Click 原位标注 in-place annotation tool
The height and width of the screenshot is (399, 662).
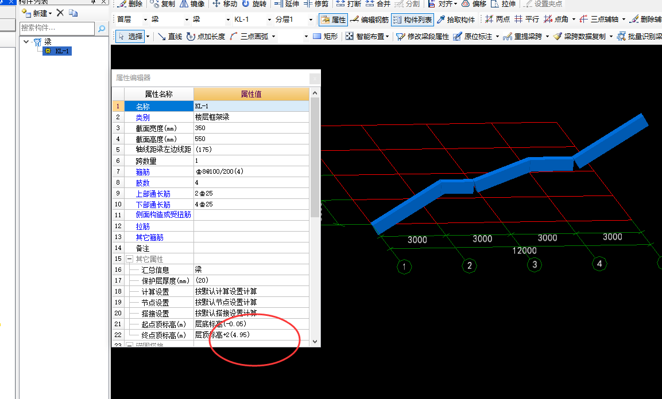pos(473,37)
